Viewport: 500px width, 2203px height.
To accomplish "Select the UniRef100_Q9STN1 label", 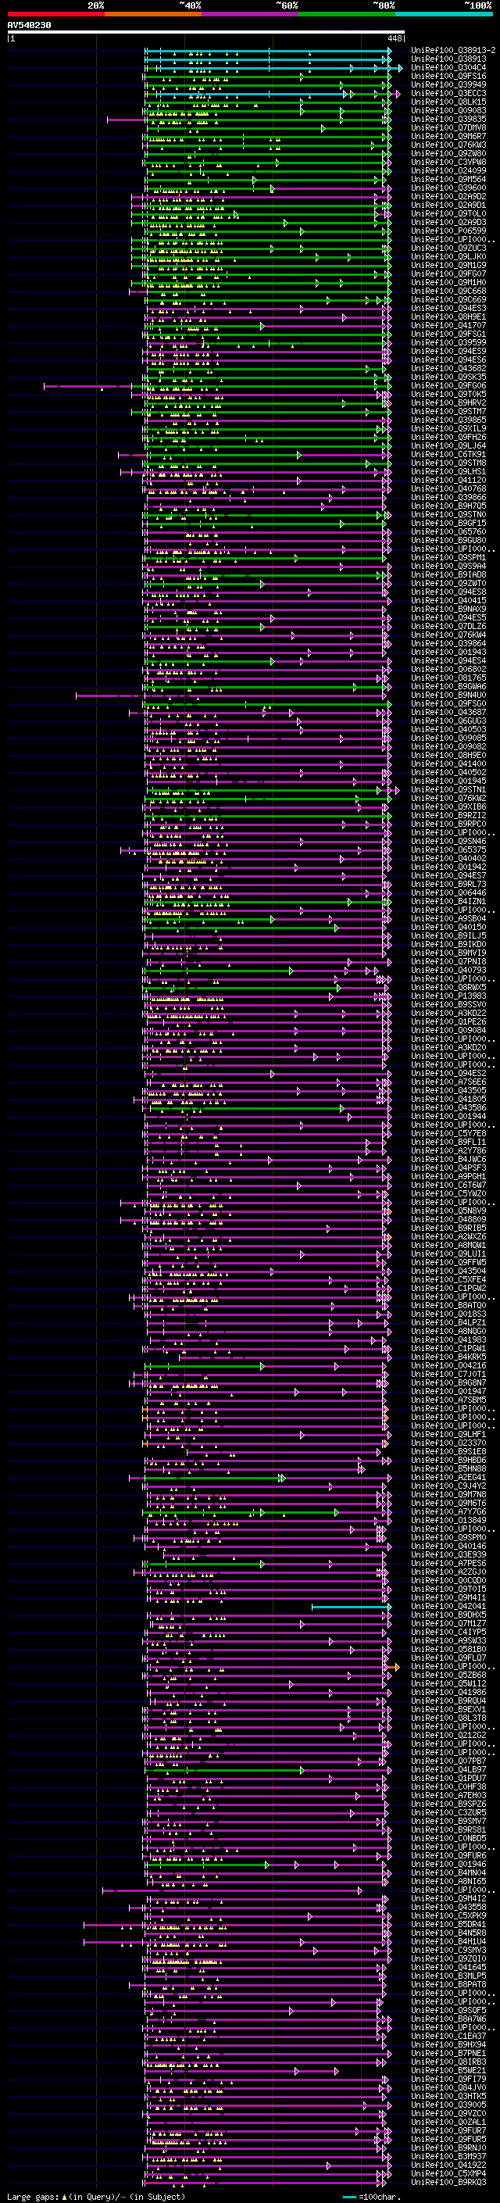I will [448, 789].
